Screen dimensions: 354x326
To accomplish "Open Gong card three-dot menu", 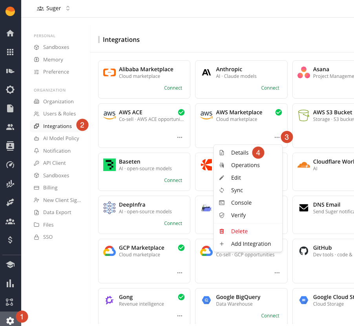I will (180, 316).
